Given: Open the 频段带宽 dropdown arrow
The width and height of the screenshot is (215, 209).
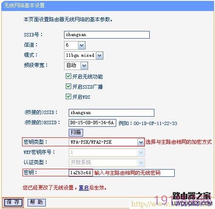Looking at the screenshot, I should 84,66.
